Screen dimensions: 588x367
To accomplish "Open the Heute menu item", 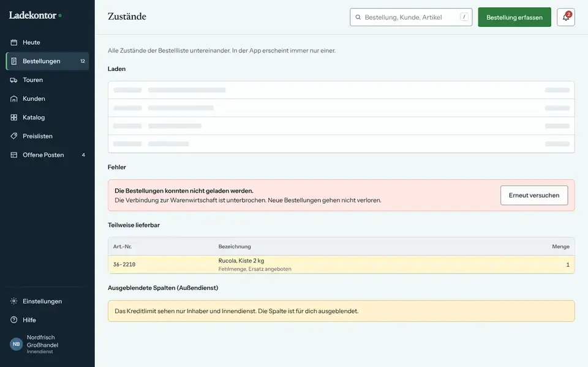I will click(x=47, y=42).
